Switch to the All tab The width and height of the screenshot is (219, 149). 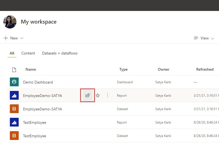(12, 53)
